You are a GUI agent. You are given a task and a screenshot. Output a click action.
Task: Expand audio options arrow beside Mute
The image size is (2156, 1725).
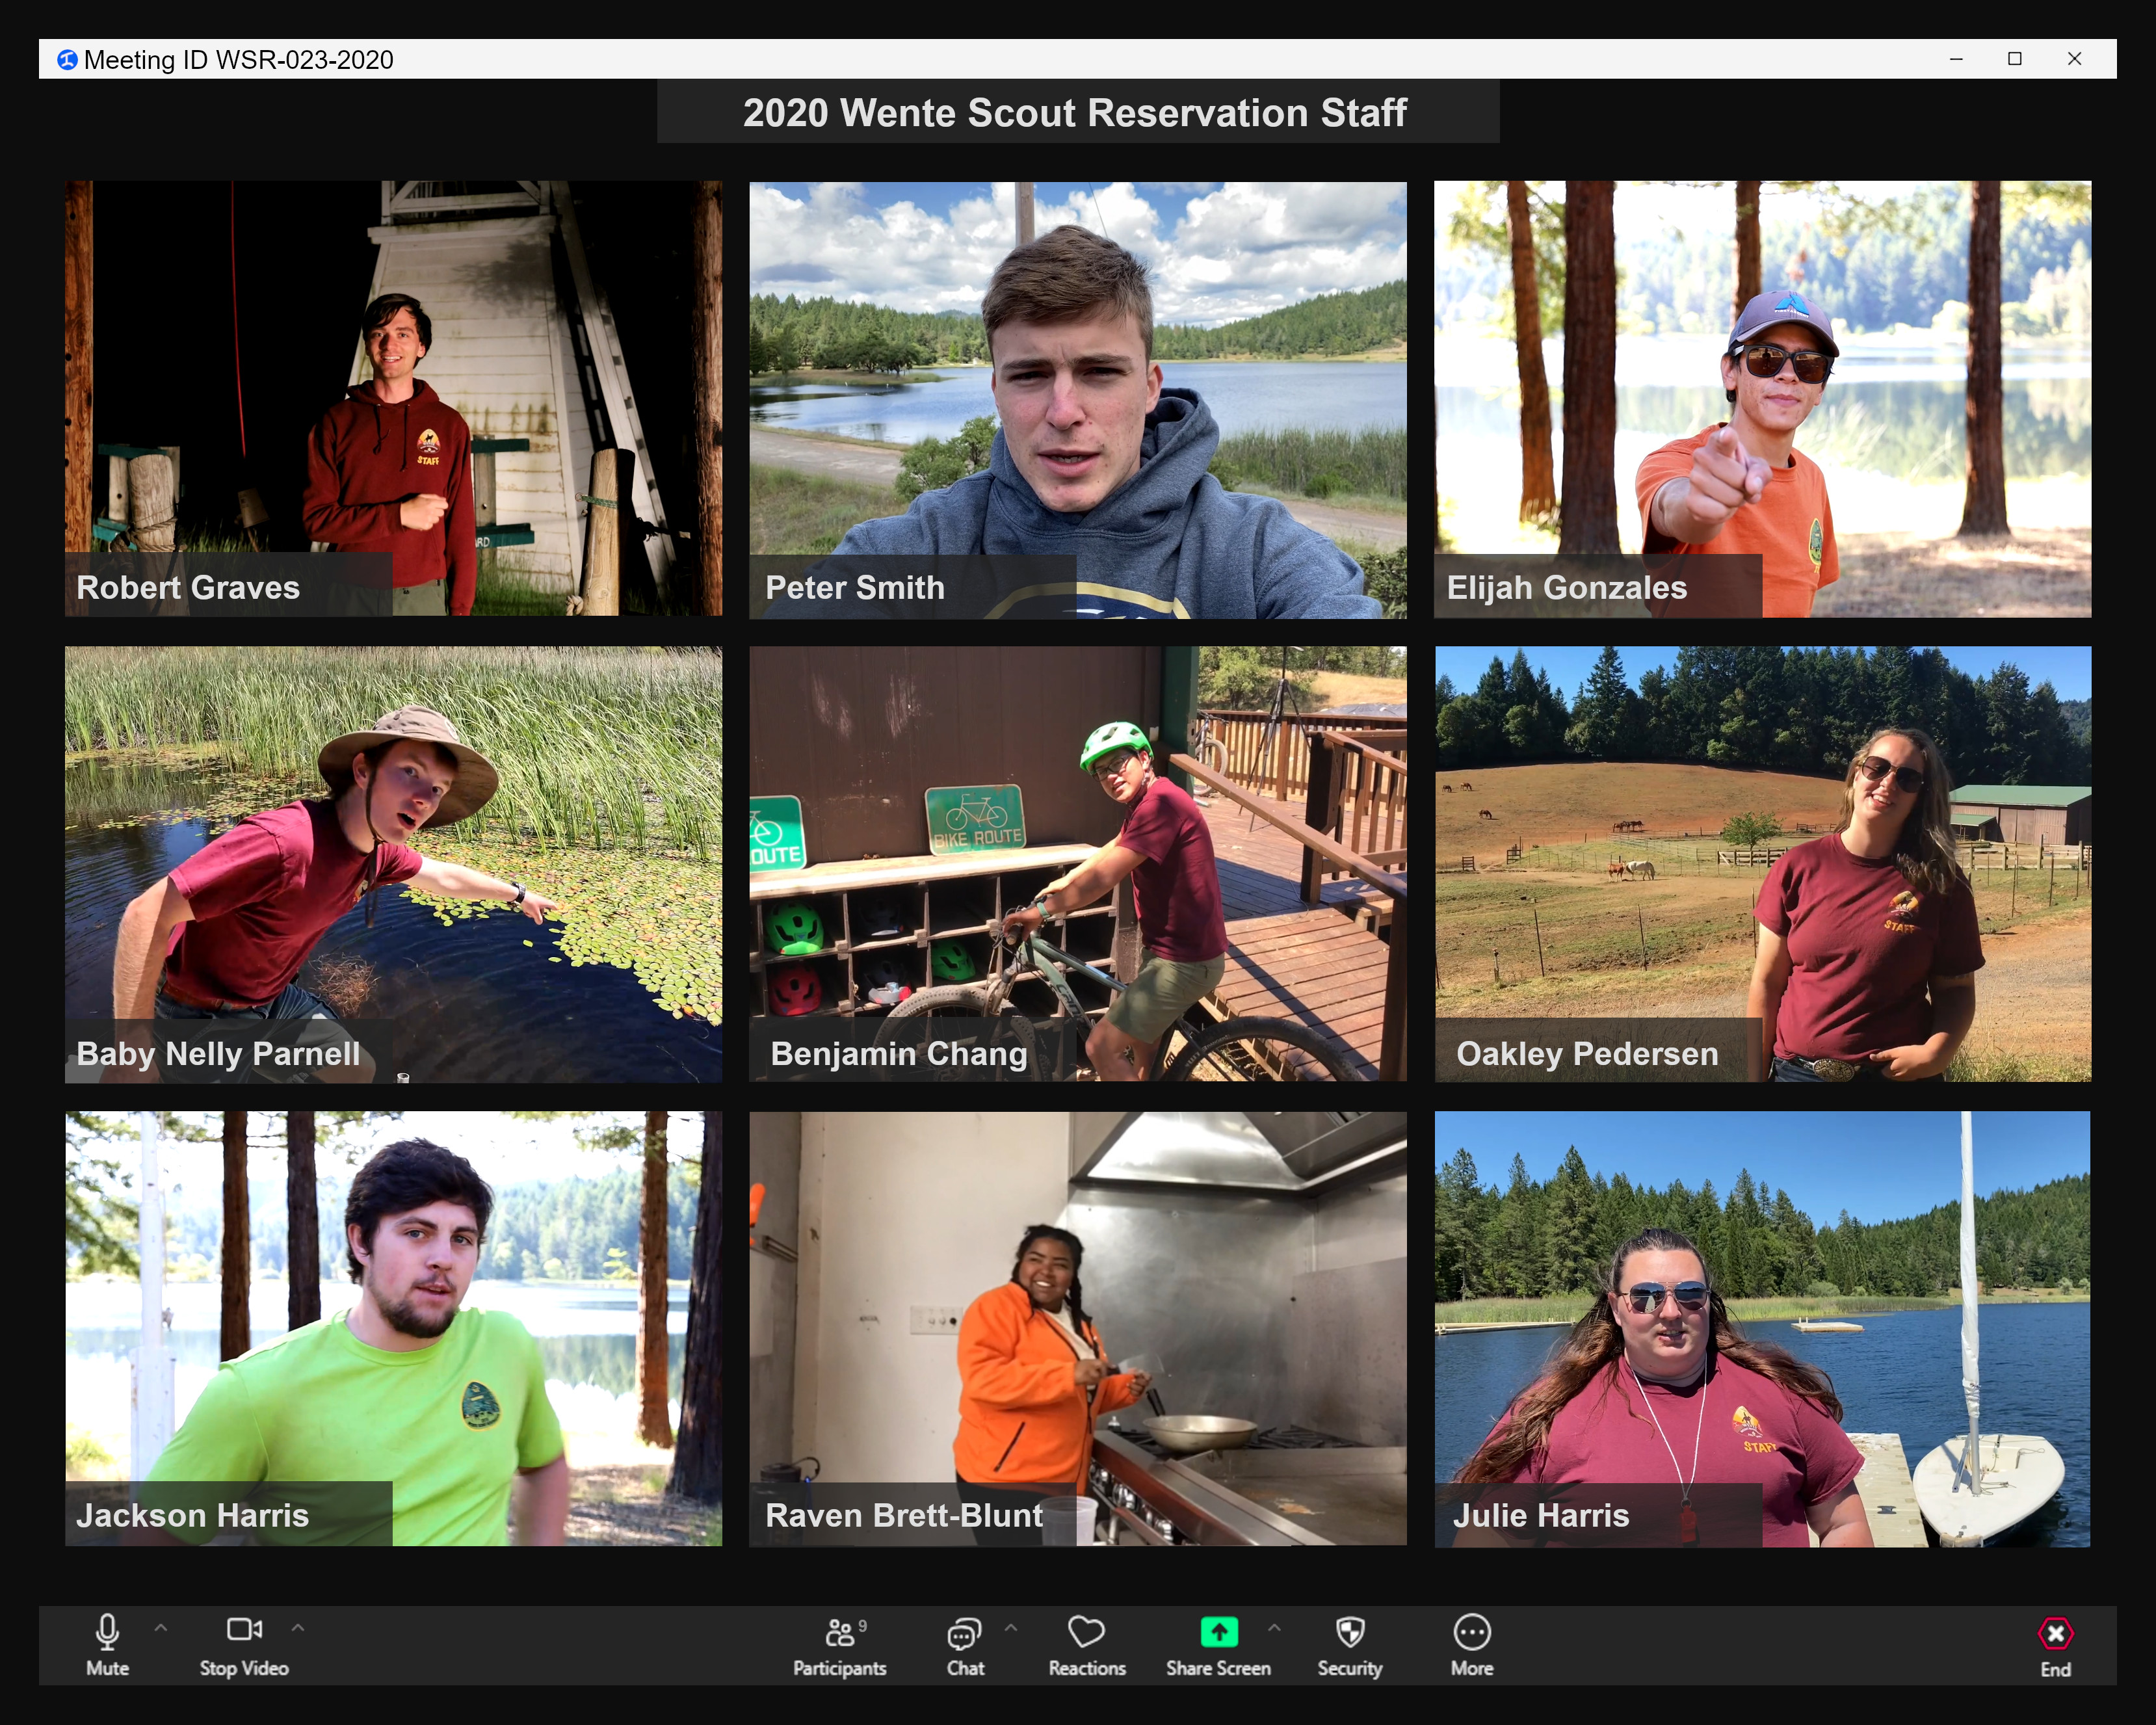pos(161,1628)
